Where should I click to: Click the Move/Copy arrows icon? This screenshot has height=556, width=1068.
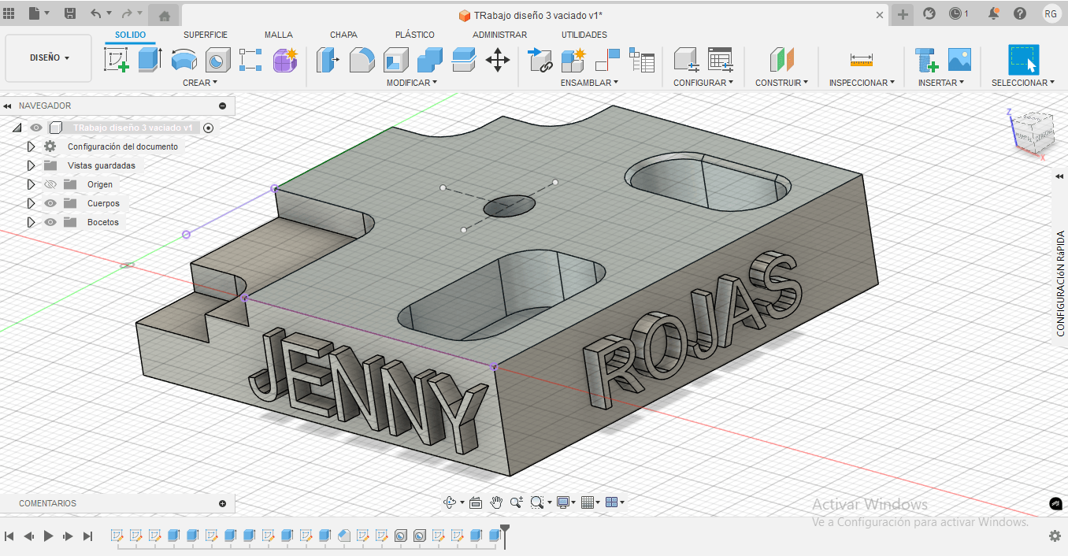point(498,60)
